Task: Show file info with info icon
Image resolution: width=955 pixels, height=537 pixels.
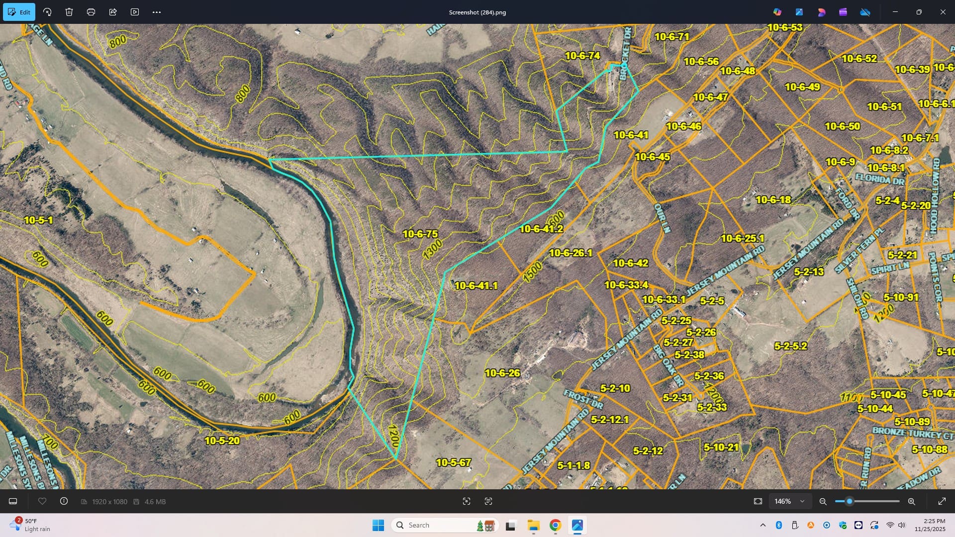Action: 64,501
